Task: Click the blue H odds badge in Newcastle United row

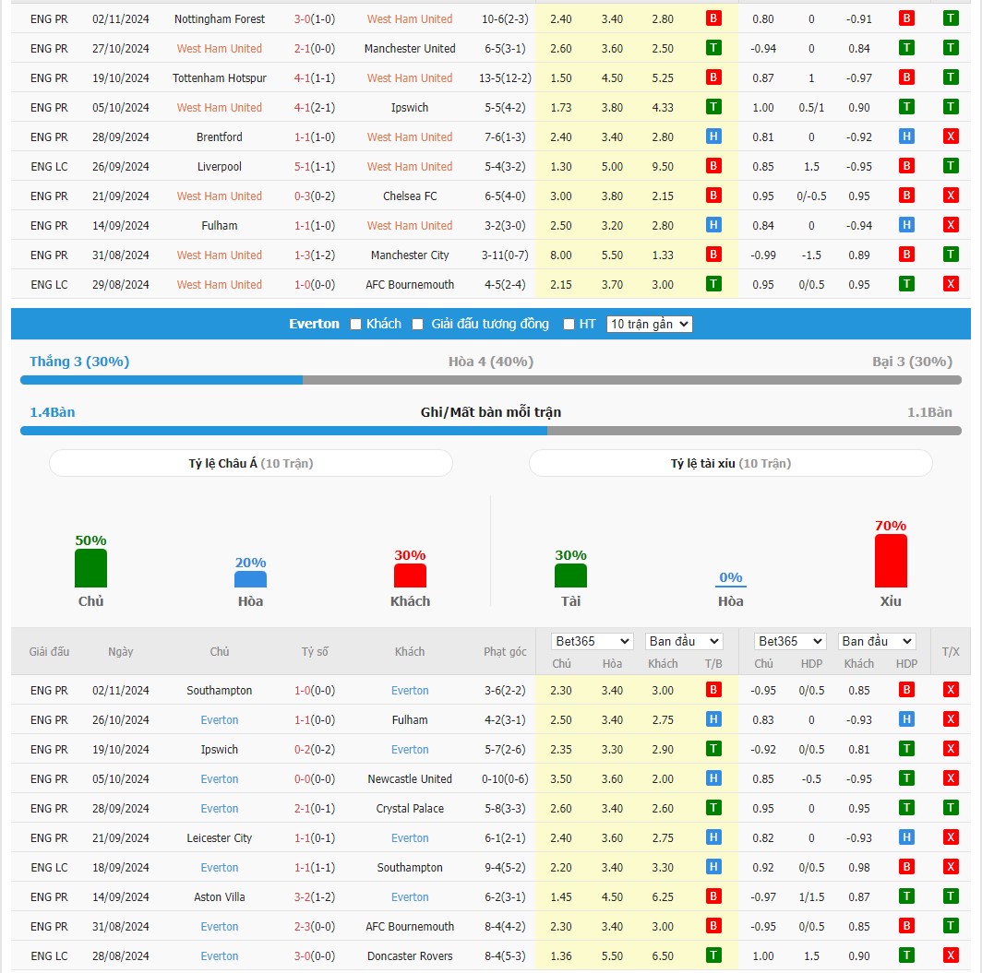Action: coord(713,778)
